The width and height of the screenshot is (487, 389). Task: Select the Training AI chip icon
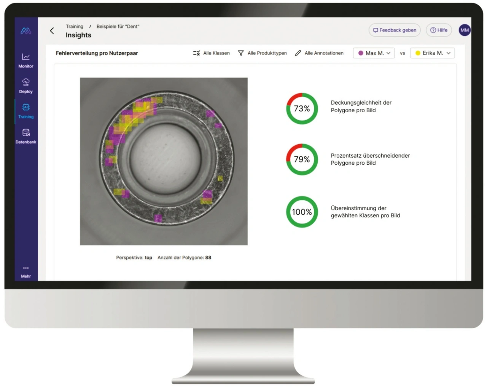tap(26, 108)
